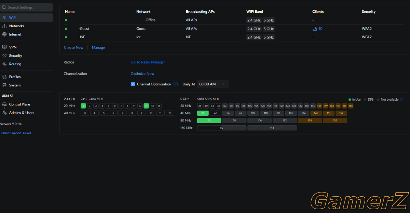The height and width of the screenshot is (213, 410).
Task: Click the Broadcasting APs column header
Action: (200, 12)
